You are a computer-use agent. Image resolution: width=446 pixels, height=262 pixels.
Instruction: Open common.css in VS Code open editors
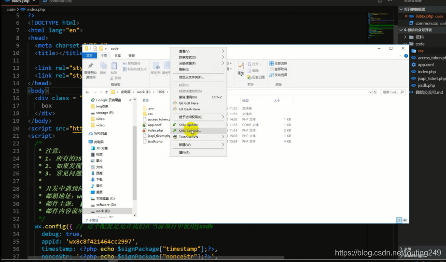[x=427, y=23]
